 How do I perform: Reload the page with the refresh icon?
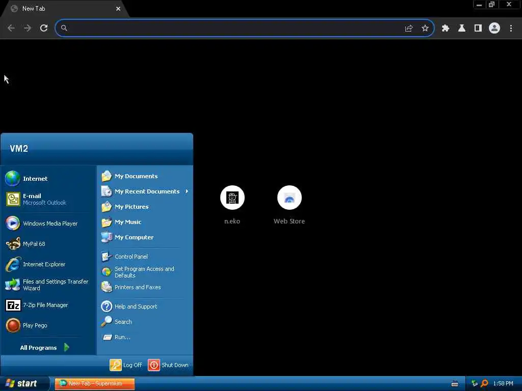point(44,28)
